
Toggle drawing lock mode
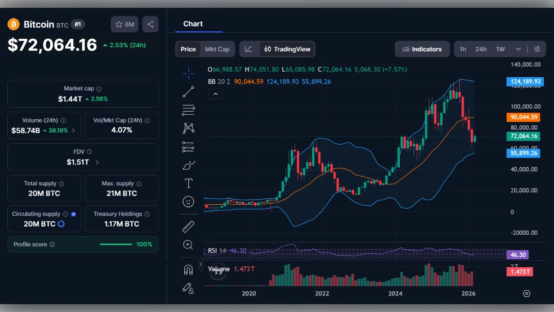click(x=188, y=289)
